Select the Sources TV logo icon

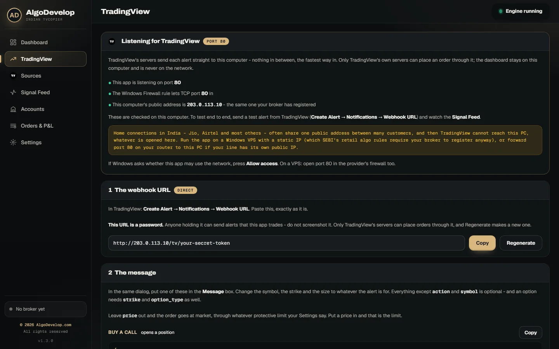13,76
